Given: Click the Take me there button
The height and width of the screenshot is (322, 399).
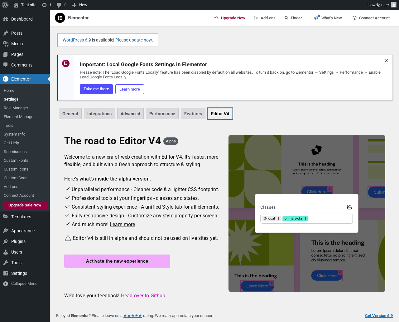Looking at the screenshot, I should tap(96, 89).
